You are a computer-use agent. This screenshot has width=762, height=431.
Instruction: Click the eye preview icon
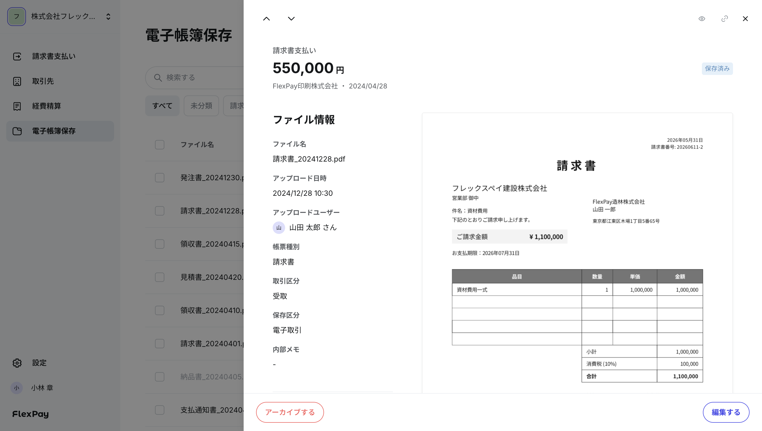pyautogui.click(x=702, y=19)
